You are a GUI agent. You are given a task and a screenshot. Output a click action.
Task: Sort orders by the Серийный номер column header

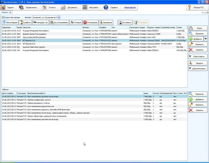[169, 27]
